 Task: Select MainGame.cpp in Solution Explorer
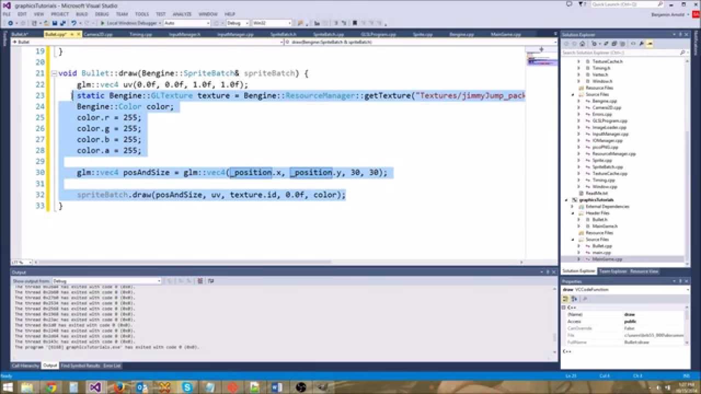click(607, 259)
